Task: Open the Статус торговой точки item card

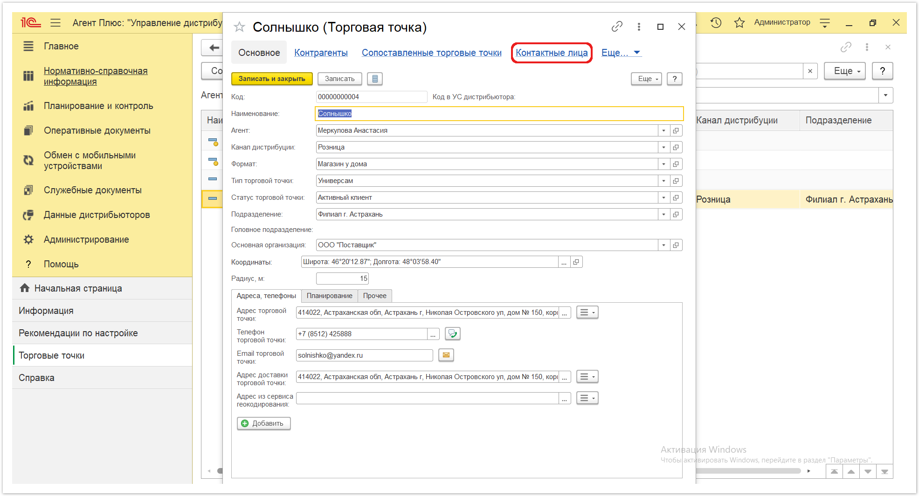Action: [x=676, y=197]
